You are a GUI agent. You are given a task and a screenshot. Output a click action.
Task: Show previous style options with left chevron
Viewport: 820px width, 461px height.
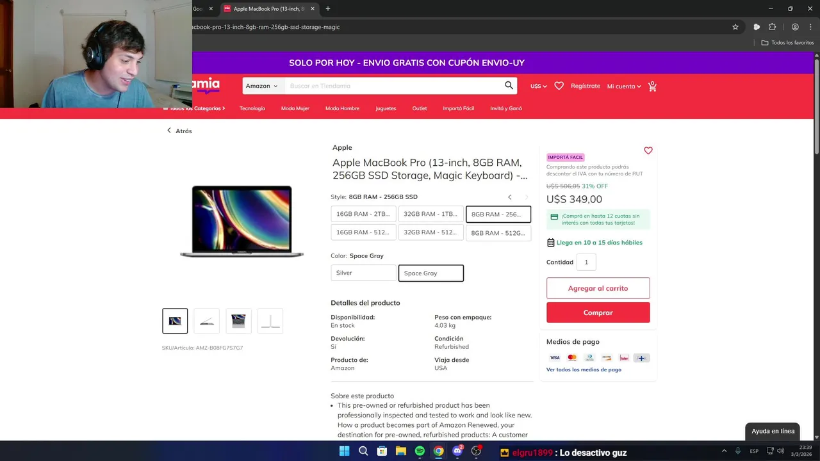[x=510, y=197]
